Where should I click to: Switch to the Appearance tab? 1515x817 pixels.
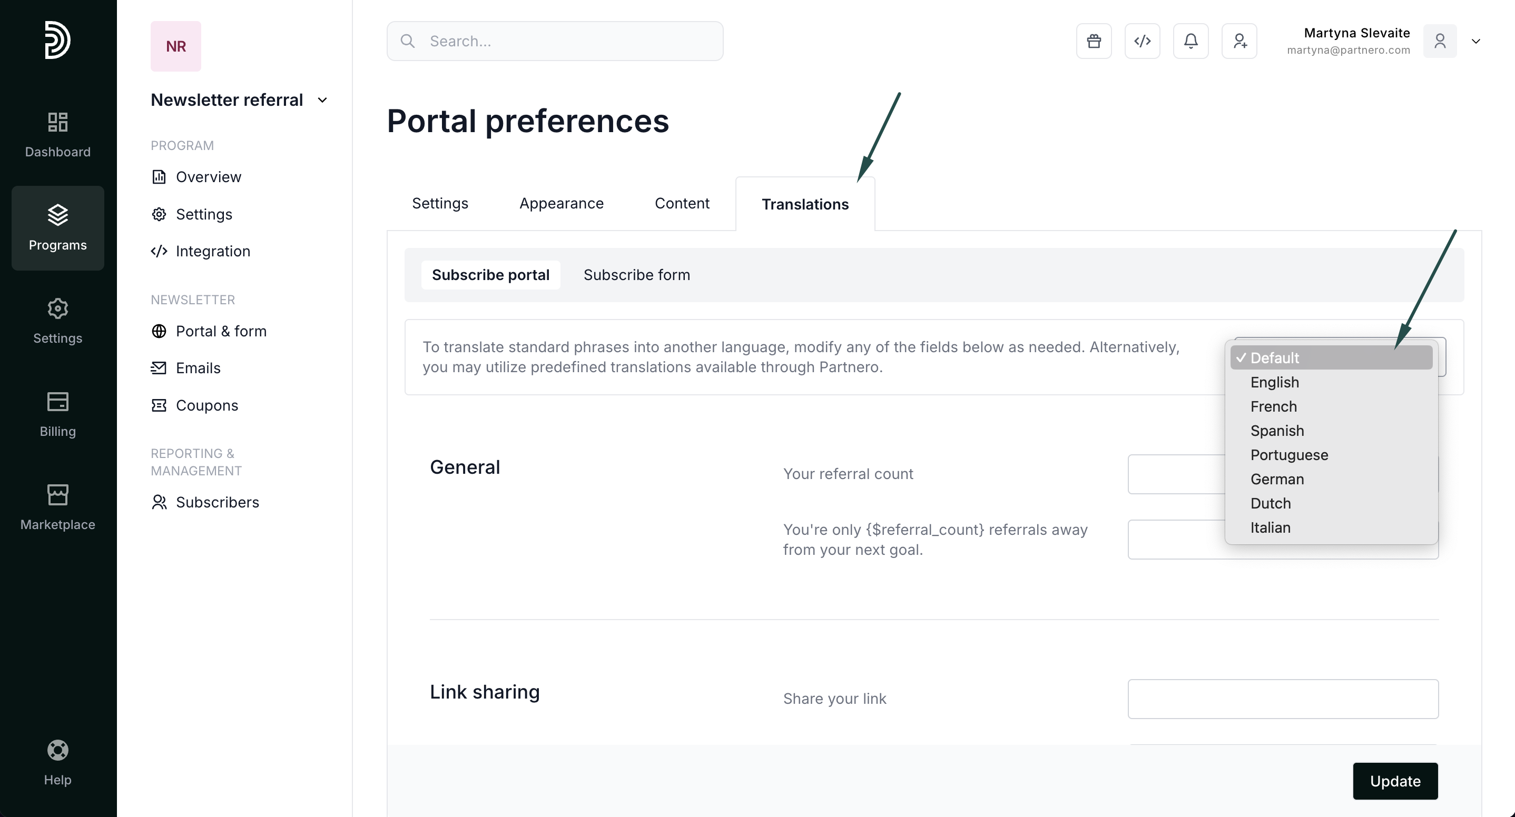561,203
